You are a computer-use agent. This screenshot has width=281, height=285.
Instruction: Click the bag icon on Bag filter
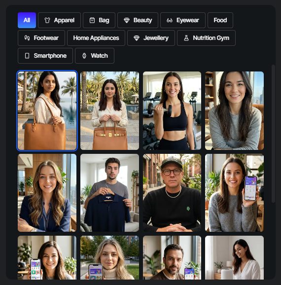[92, 20]
